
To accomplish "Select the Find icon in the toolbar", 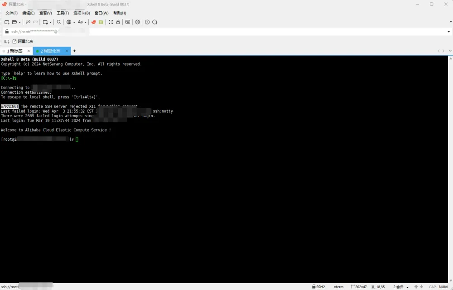I will tap(58, 22).
